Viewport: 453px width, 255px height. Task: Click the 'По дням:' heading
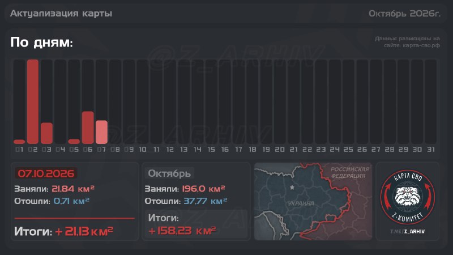41,42
